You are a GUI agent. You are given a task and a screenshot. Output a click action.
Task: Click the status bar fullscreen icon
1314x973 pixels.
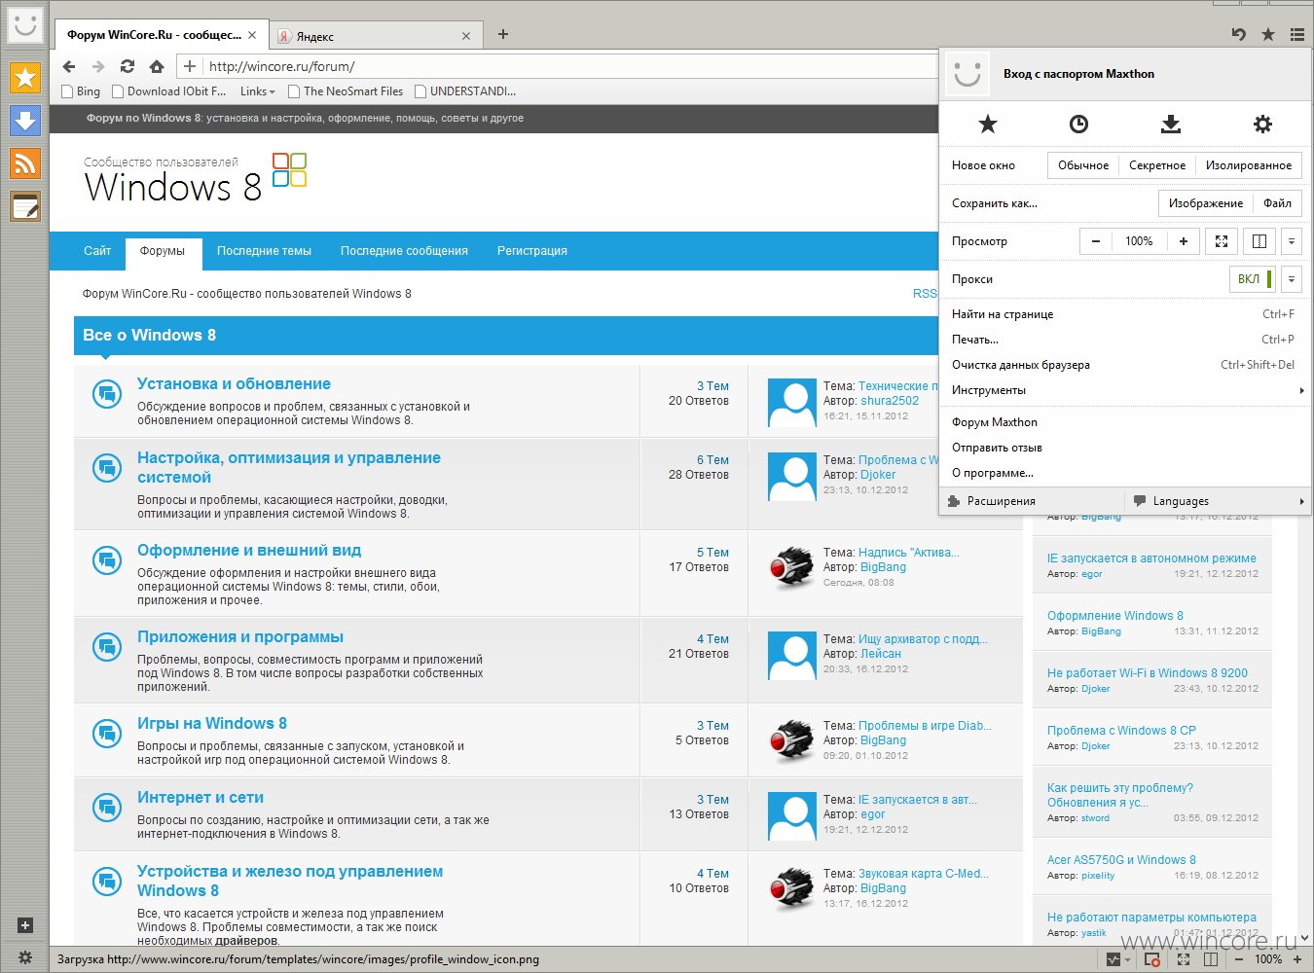[1184, 959]
